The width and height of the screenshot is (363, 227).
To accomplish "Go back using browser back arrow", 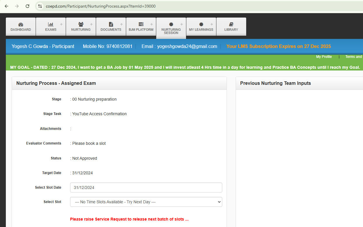I will [x=6, y=6].
